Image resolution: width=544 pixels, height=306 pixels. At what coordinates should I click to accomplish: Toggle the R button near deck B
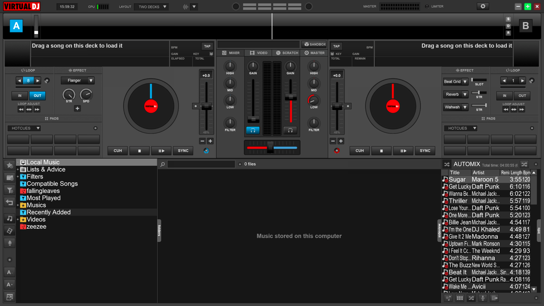pyautogui.click(x=508, y=33)
